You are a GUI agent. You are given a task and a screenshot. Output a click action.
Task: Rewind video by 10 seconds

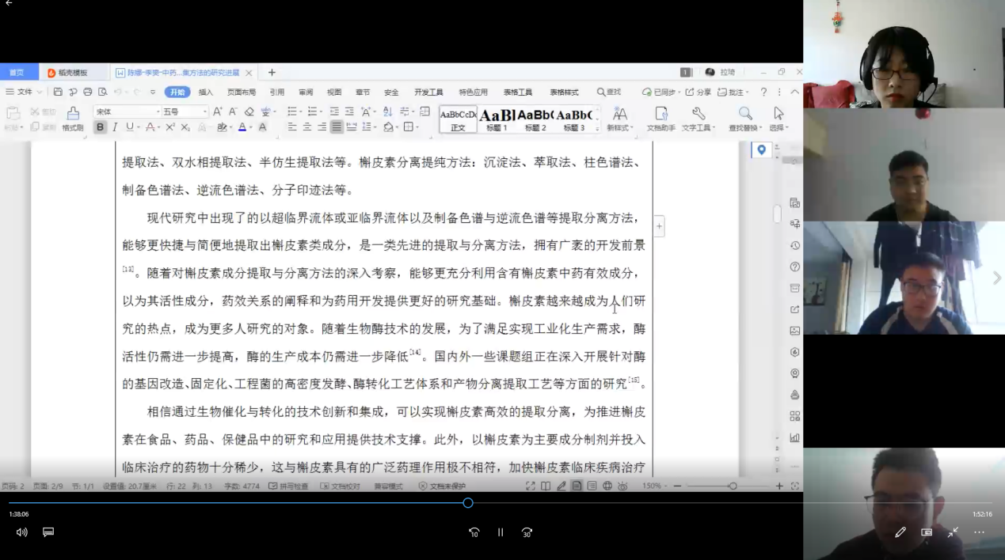[x=474, y=532]
